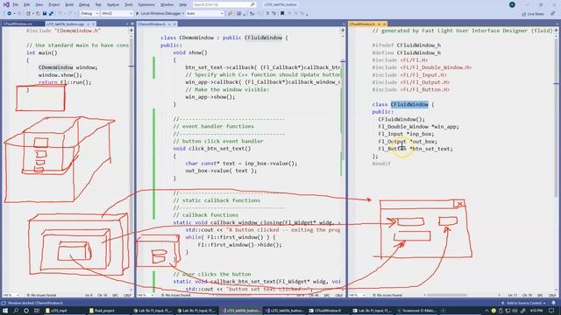Click the split editor icon in middle pane
Image resolution: width=561 pixels, height=315 pixels.
coord(343,31)
